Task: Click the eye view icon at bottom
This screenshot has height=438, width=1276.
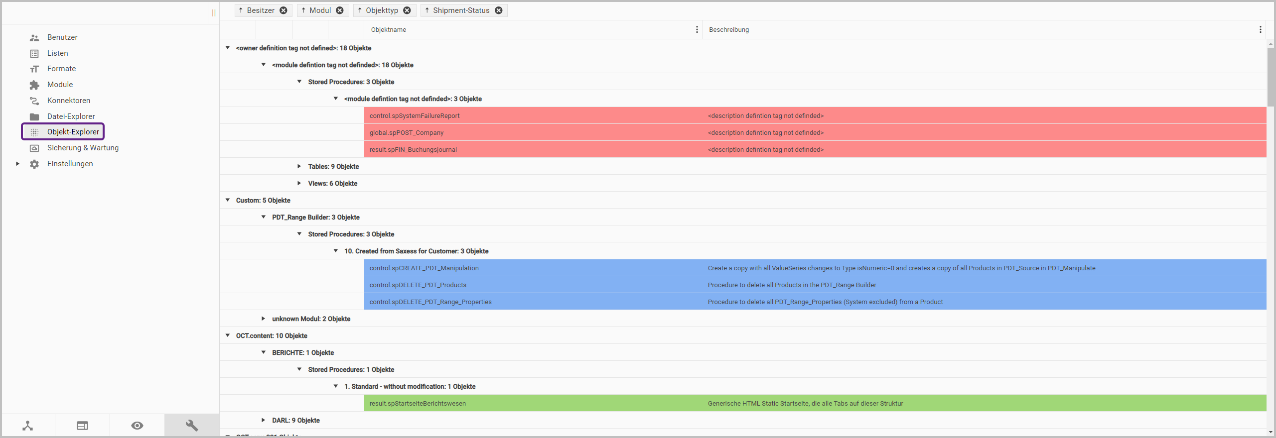Action: (x=137, y=426)
